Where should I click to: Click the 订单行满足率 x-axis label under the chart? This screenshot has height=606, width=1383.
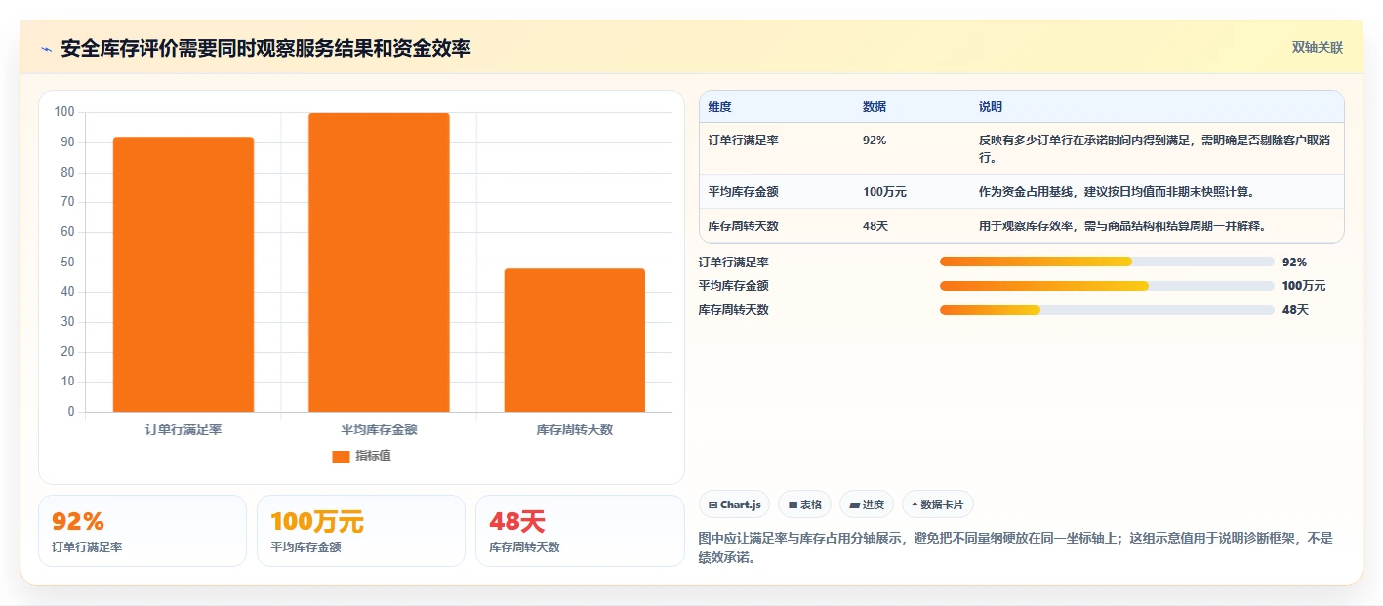click(x=183, y=429)
